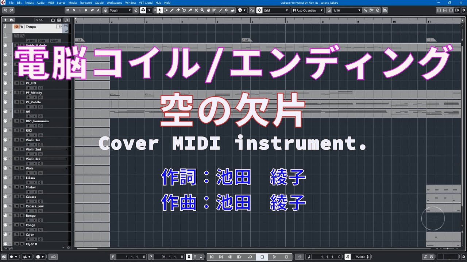Click the AQ button in transport bar
Viewport: 467px width, 262px height.
coord(53,257)
